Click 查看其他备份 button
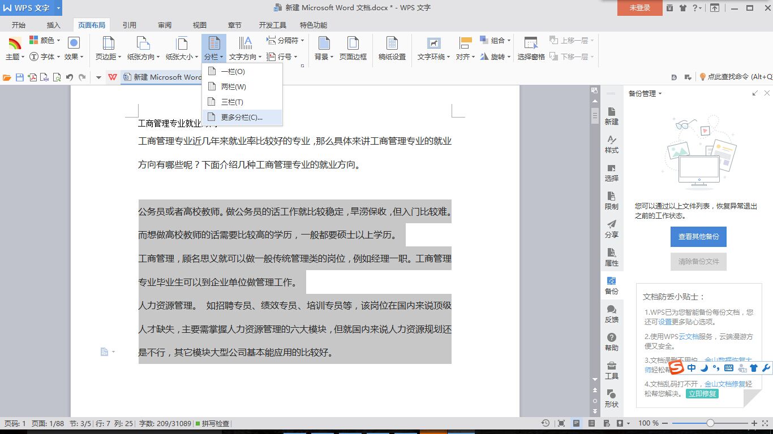Screen dimensions: 773x434 (x=698, y=237)
